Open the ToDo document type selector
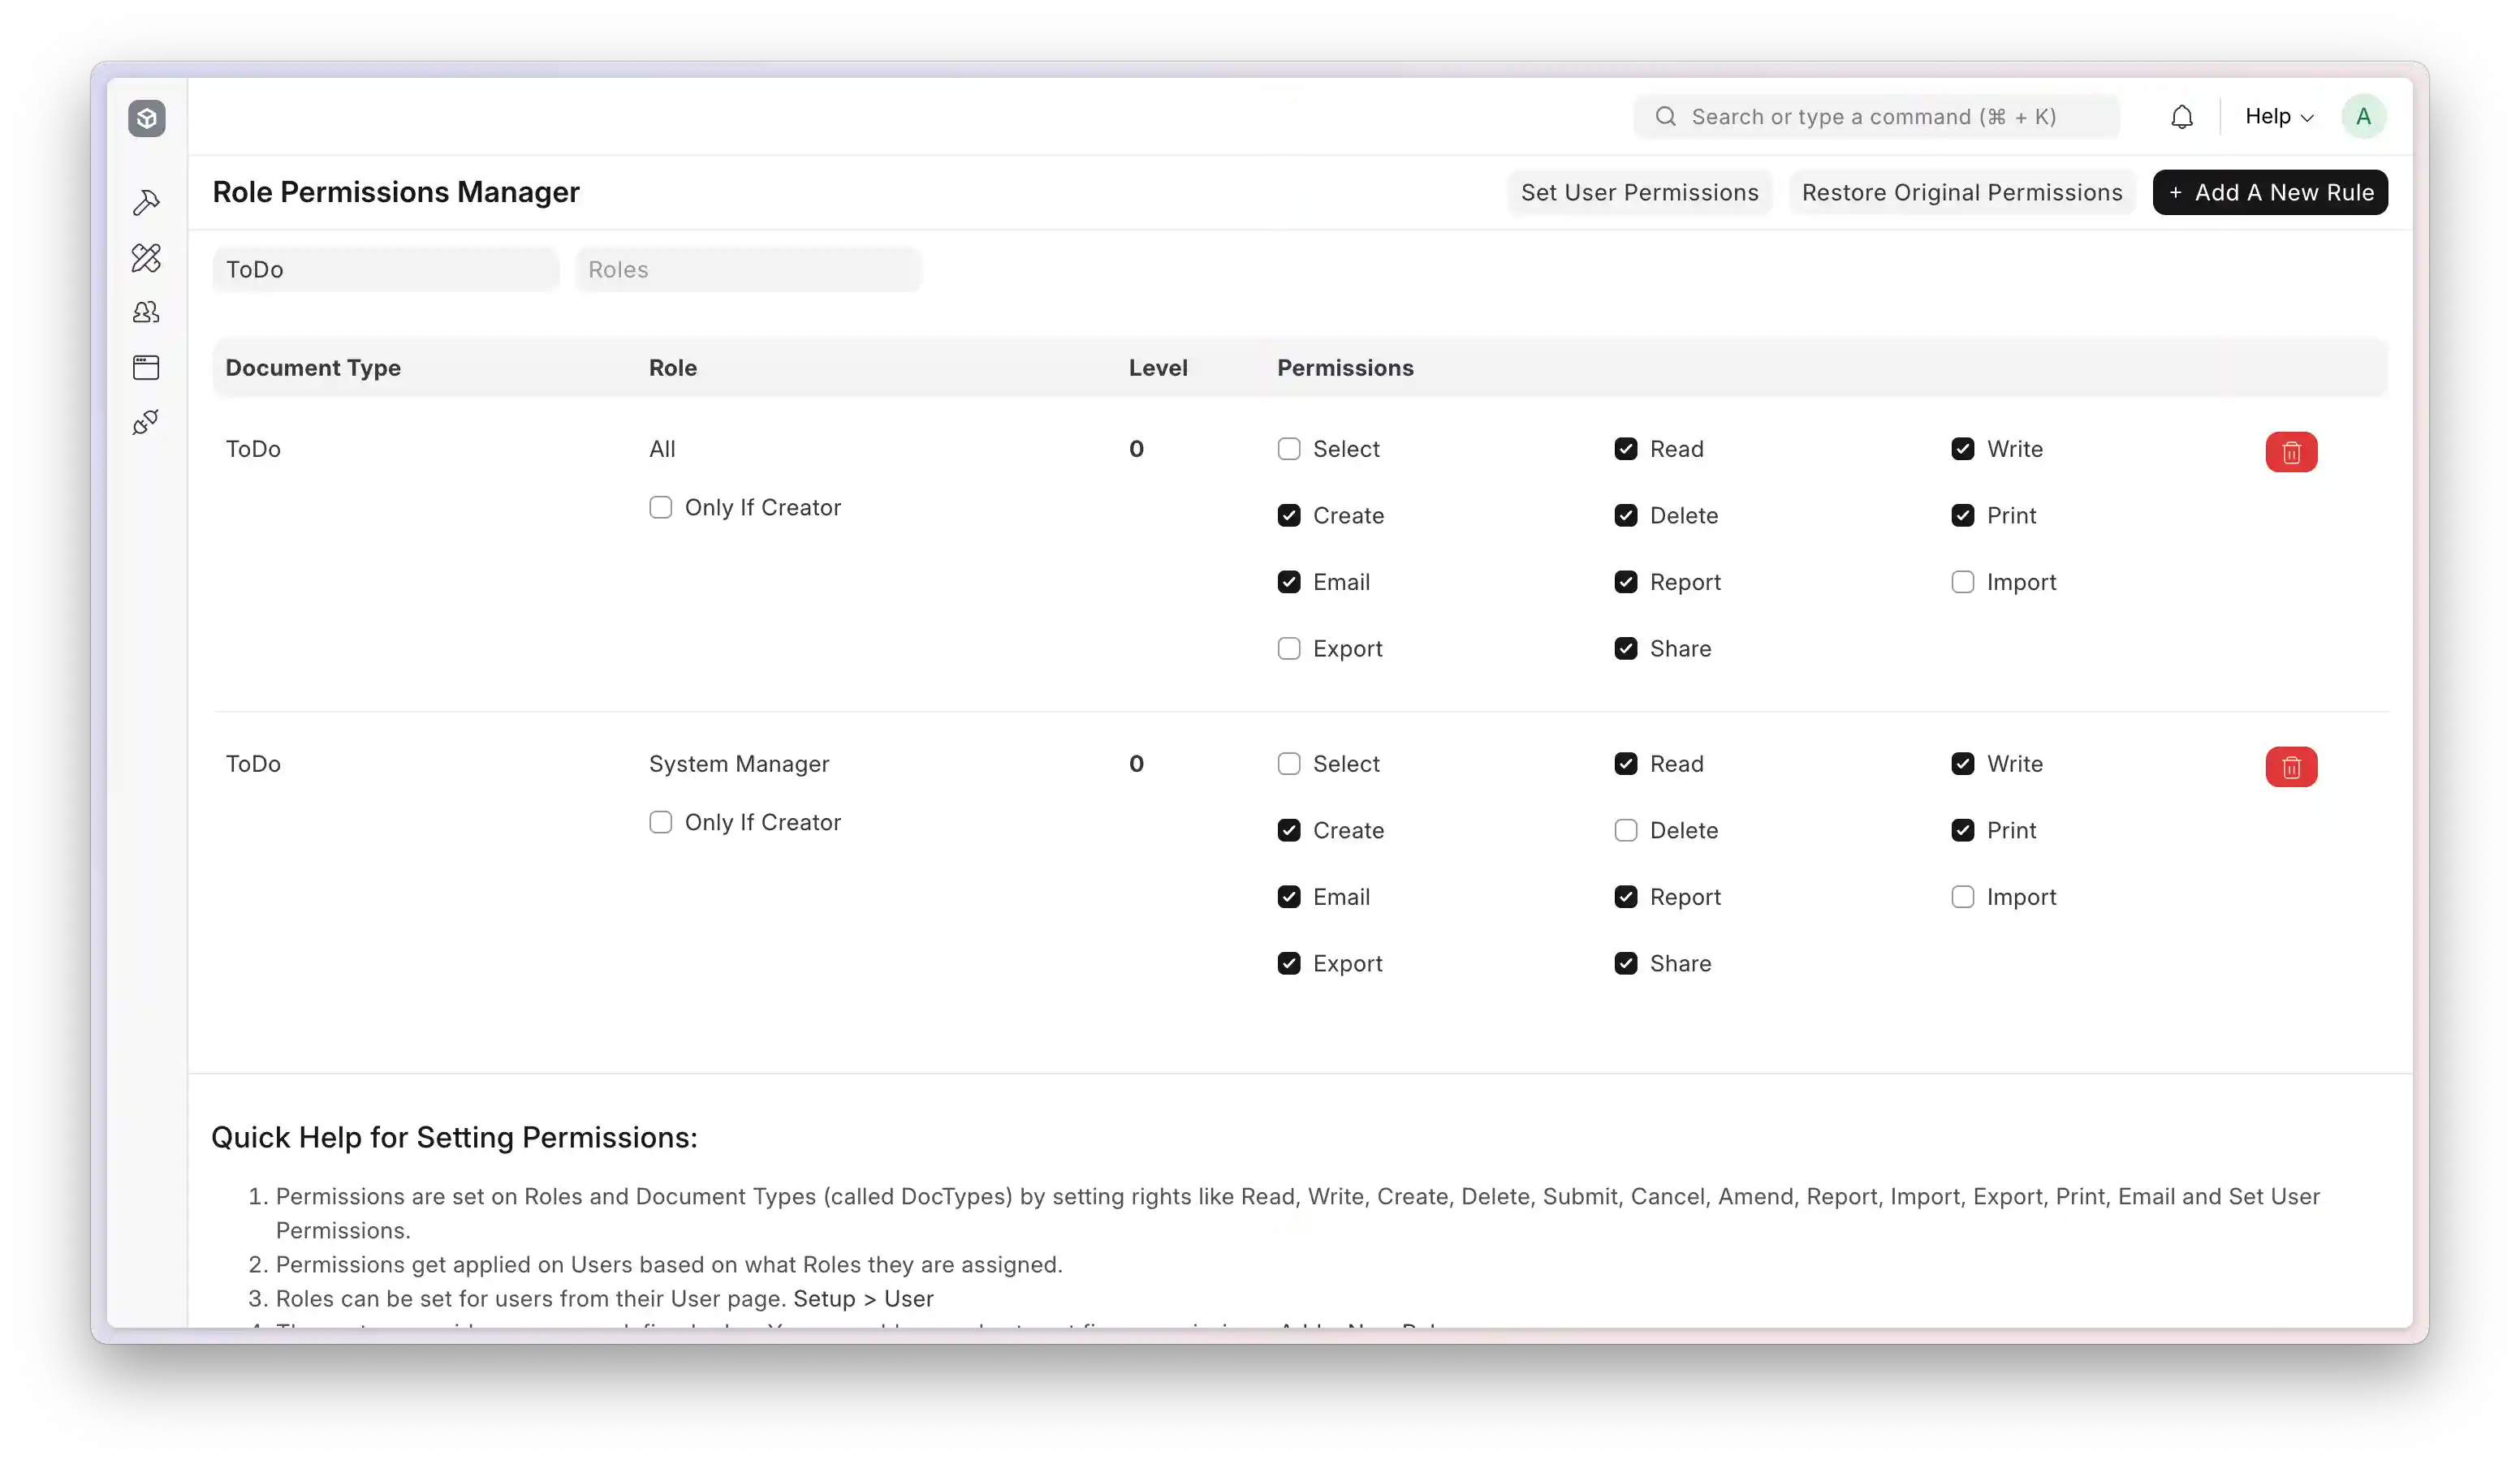 [x=385, y=269]
